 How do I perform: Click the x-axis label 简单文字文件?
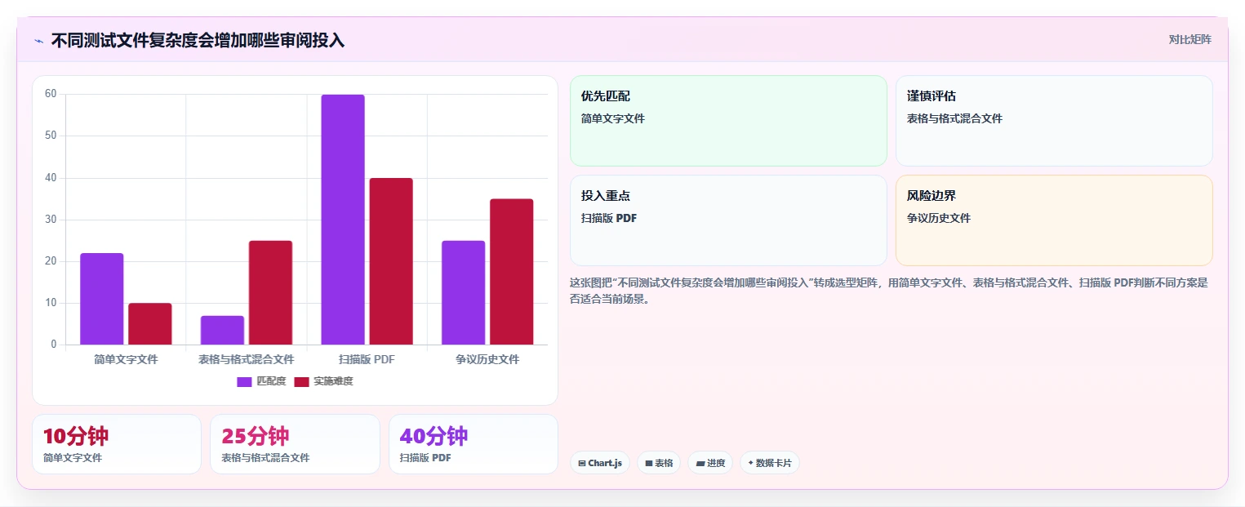coord(126,359)
